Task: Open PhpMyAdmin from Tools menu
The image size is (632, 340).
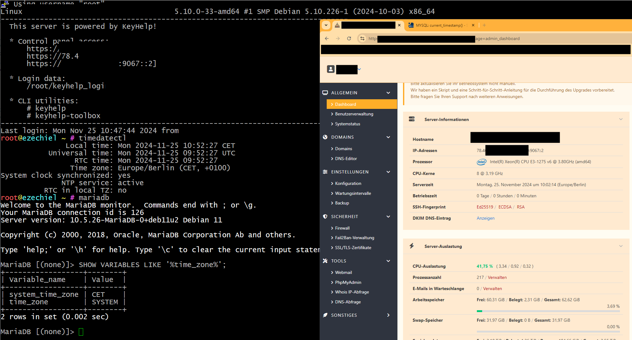Action: (348, 282)
